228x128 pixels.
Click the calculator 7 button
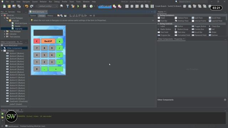click(37, 48)
